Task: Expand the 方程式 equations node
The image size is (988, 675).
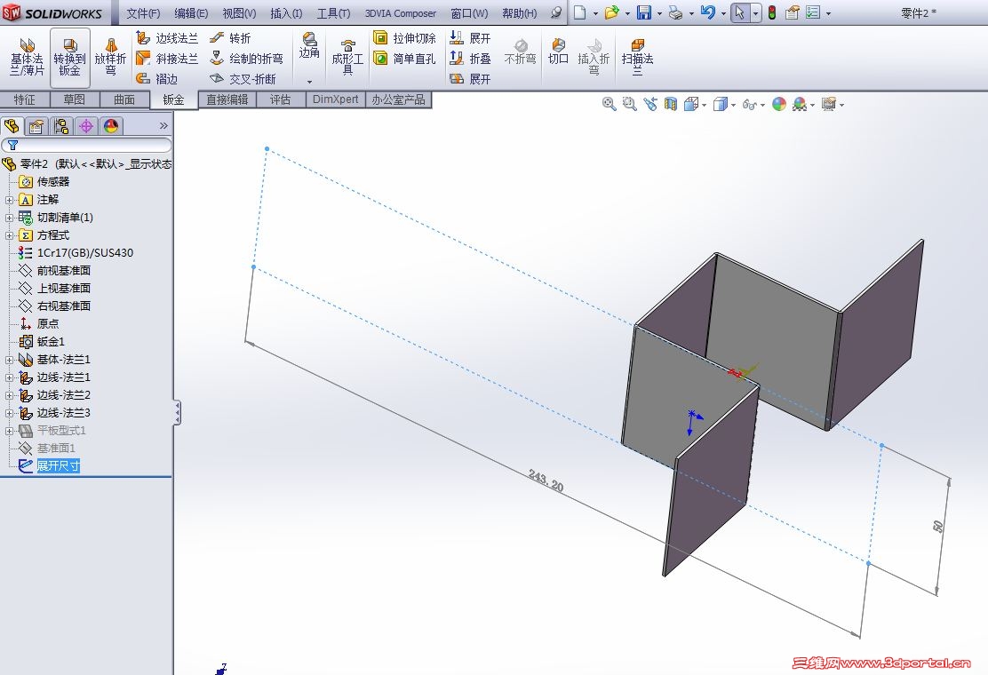Action: tap(9, 234)
